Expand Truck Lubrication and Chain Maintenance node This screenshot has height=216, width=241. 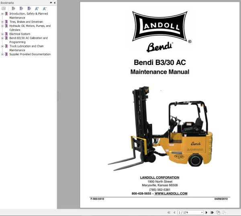click(x=2, y=46)
